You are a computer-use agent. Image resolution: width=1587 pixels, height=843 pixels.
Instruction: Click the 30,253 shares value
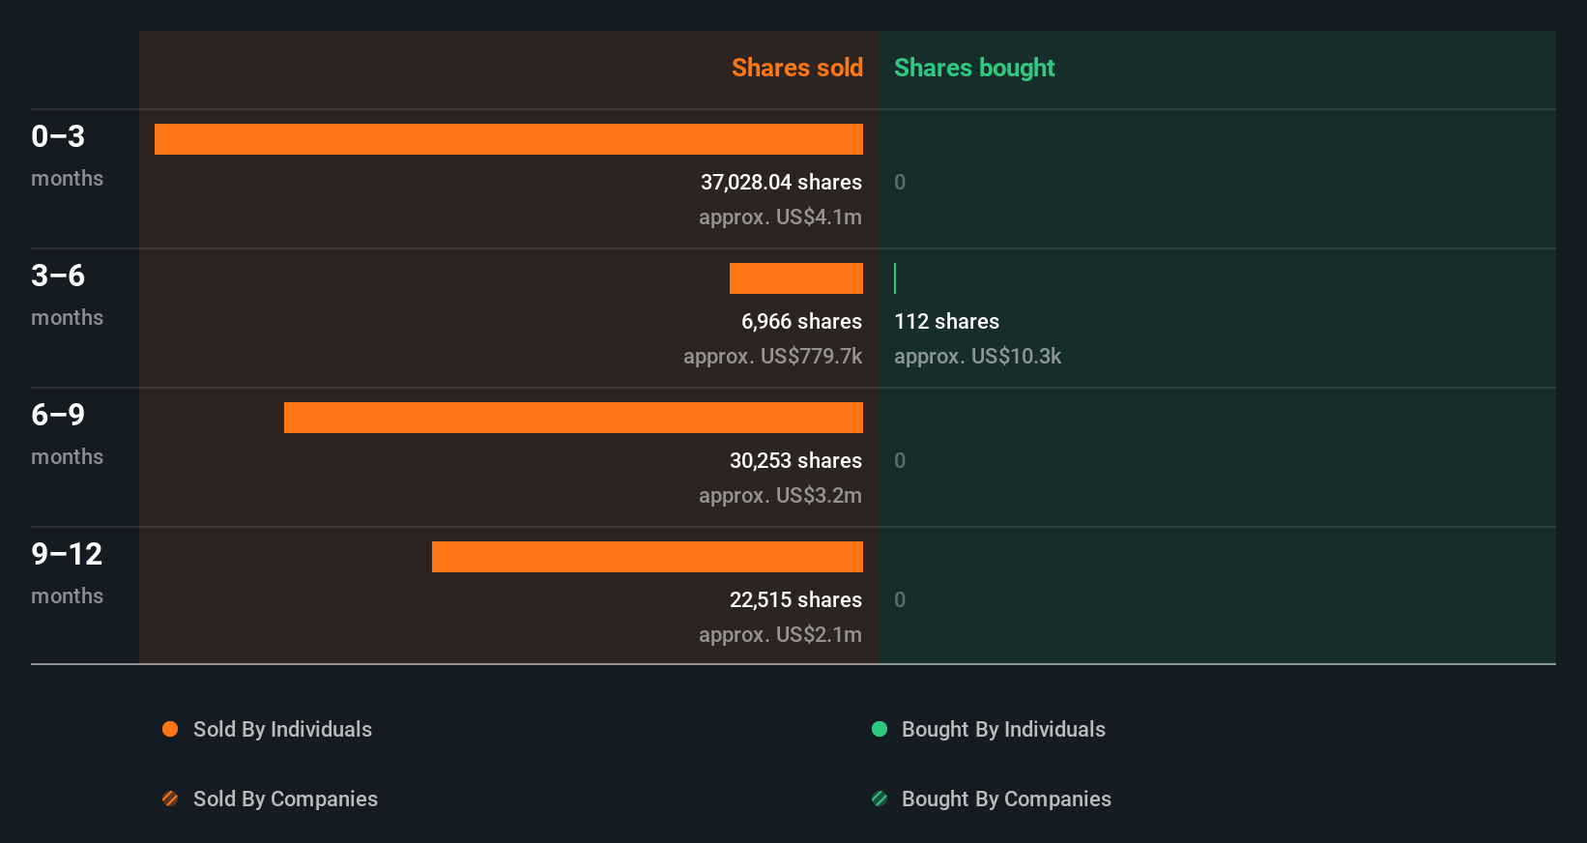[795, 460]
